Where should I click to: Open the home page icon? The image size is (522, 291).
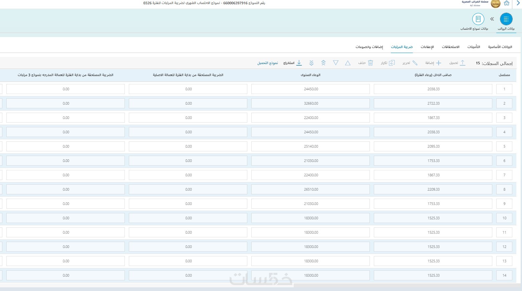pos(506,3)
